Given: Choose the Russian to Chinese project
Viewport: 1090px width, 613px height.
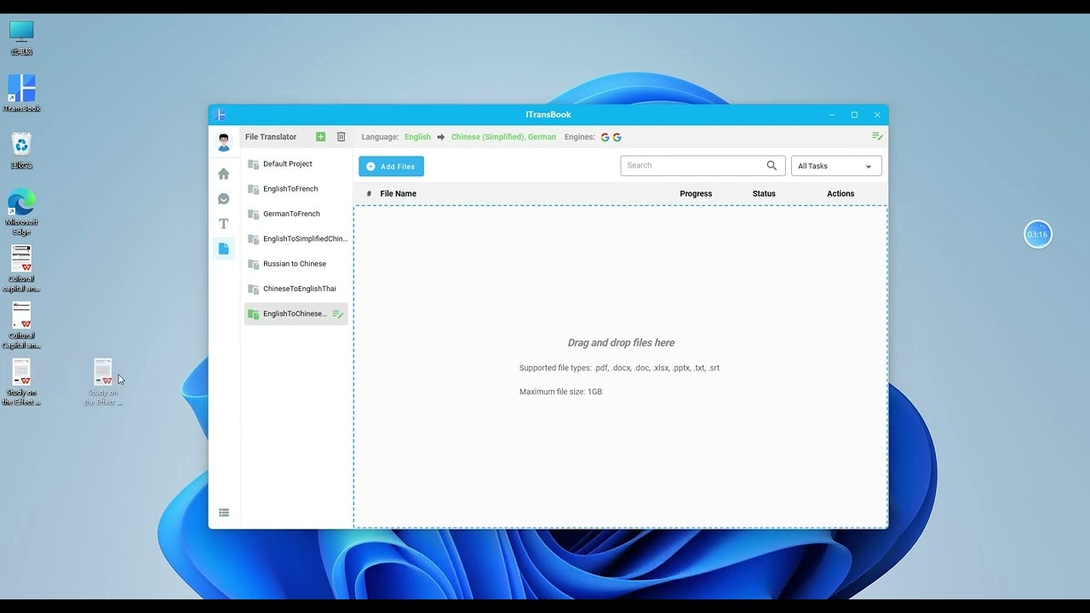Looking at the screenshot, I should pyautogui.click(x=295, y=264).
